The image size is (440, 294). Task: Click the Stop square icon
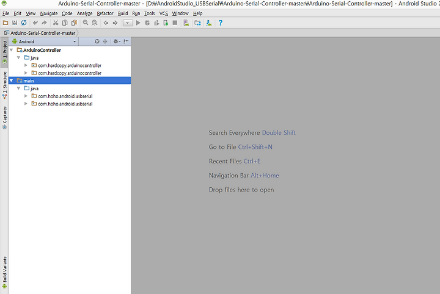click(x=175, y=23)
